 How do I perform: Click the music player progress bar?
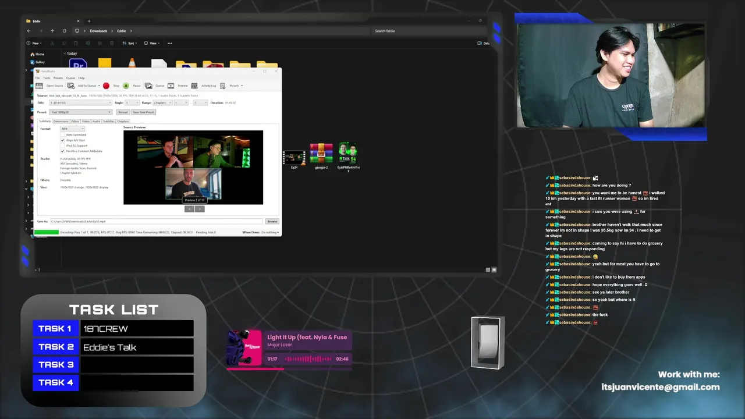pos(289,368)
